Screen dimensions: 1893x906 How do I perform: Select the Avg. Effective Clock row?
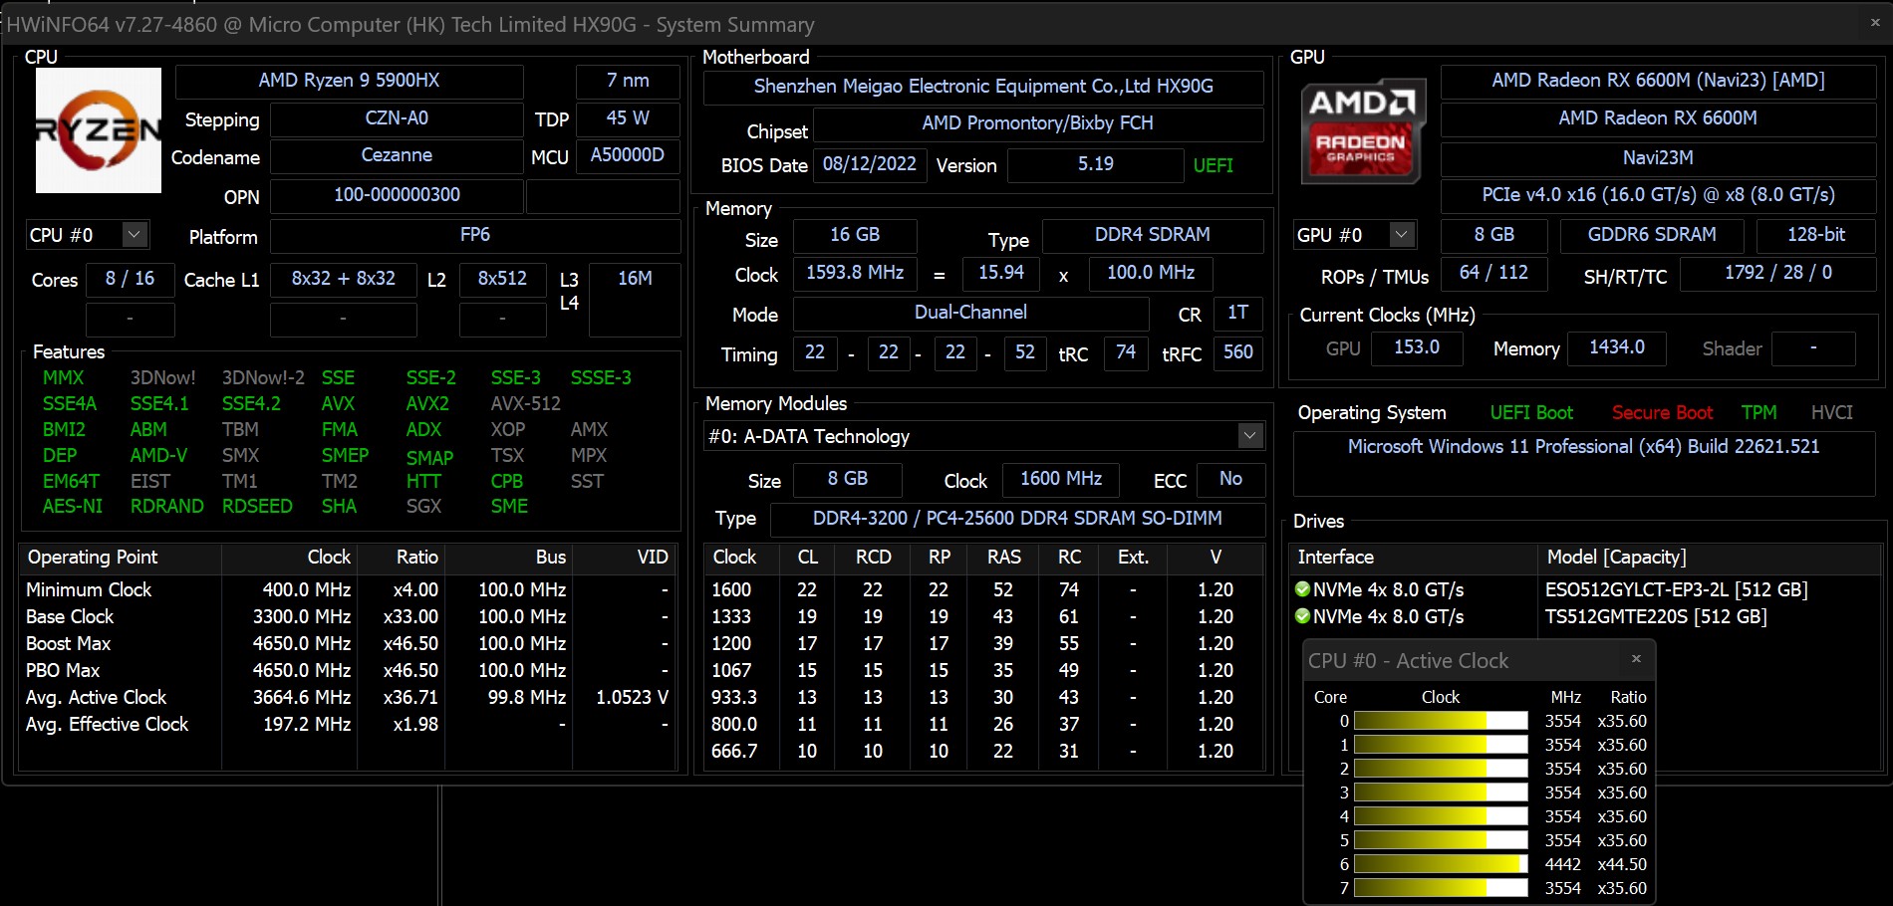click(x=348, y=725)
